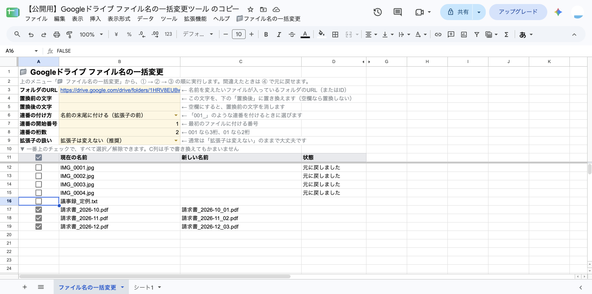Open the font family dropdown

198,35
